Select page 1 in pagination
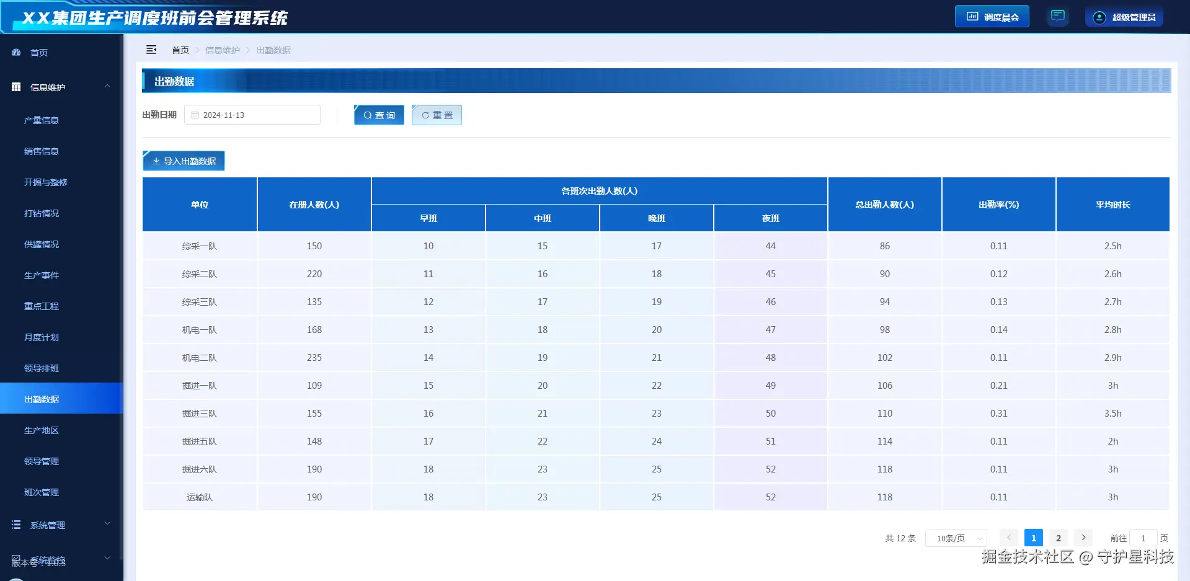Screen dimensions: 1190x581 (x=1033, y=538)
